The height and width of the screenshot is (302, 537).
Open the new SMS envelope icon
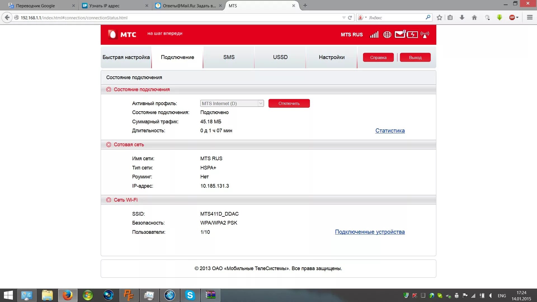click(x=400, y=34)
